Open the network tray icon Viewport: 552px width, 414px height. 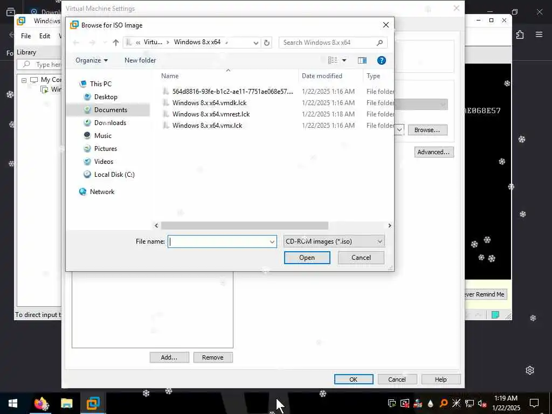[x=470, y=403]
